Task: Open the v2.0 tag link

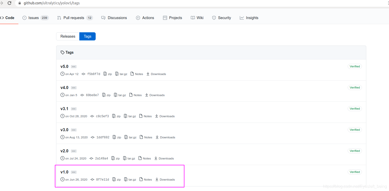Action: point(65,151)
